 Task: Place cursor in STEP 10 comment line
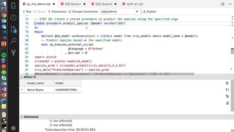point(106,19)
